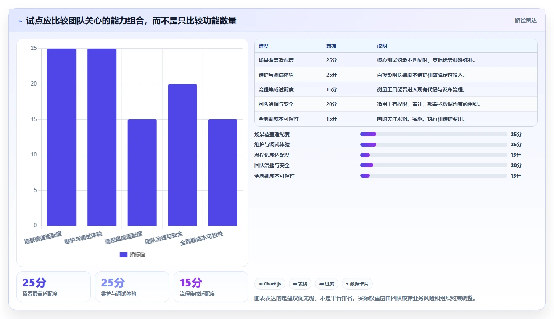Click the 流程集成适配度 progress bar
554x319 pixels.
click(x=433, y=155)
